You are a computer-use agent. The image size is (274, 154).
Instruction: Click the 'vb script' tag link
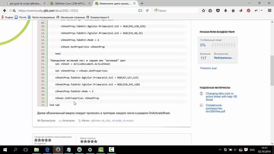[116, 121]
